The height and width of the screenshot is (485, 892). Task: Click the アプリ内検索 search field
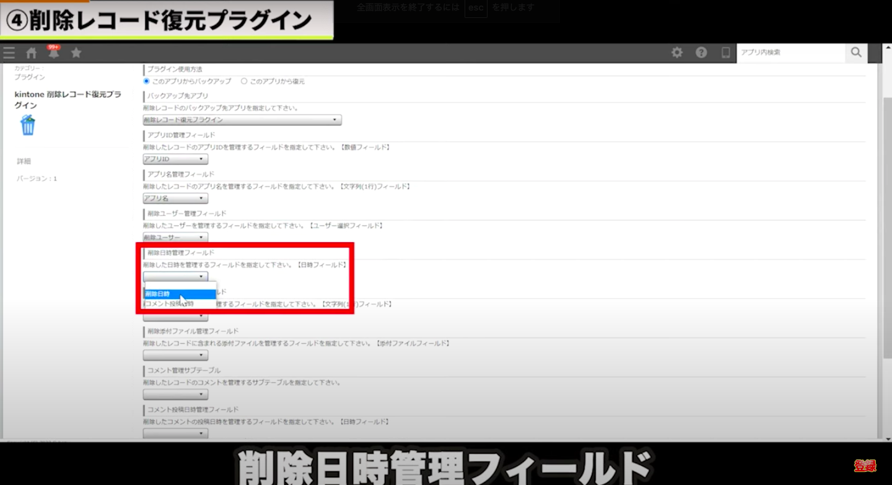coord(790,53)
